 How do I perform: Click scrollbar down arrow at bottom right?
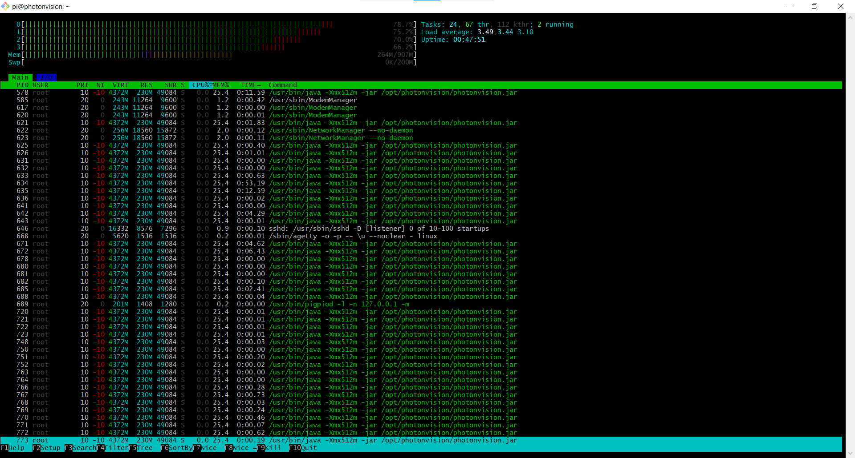click(x=850, y=454)
